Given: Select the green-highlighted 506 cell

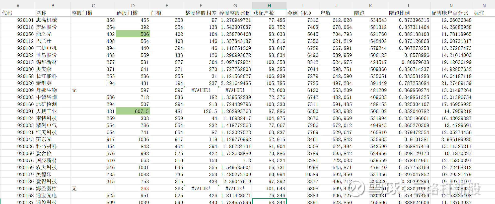Looking at the screenshot, I should point(133,34).
